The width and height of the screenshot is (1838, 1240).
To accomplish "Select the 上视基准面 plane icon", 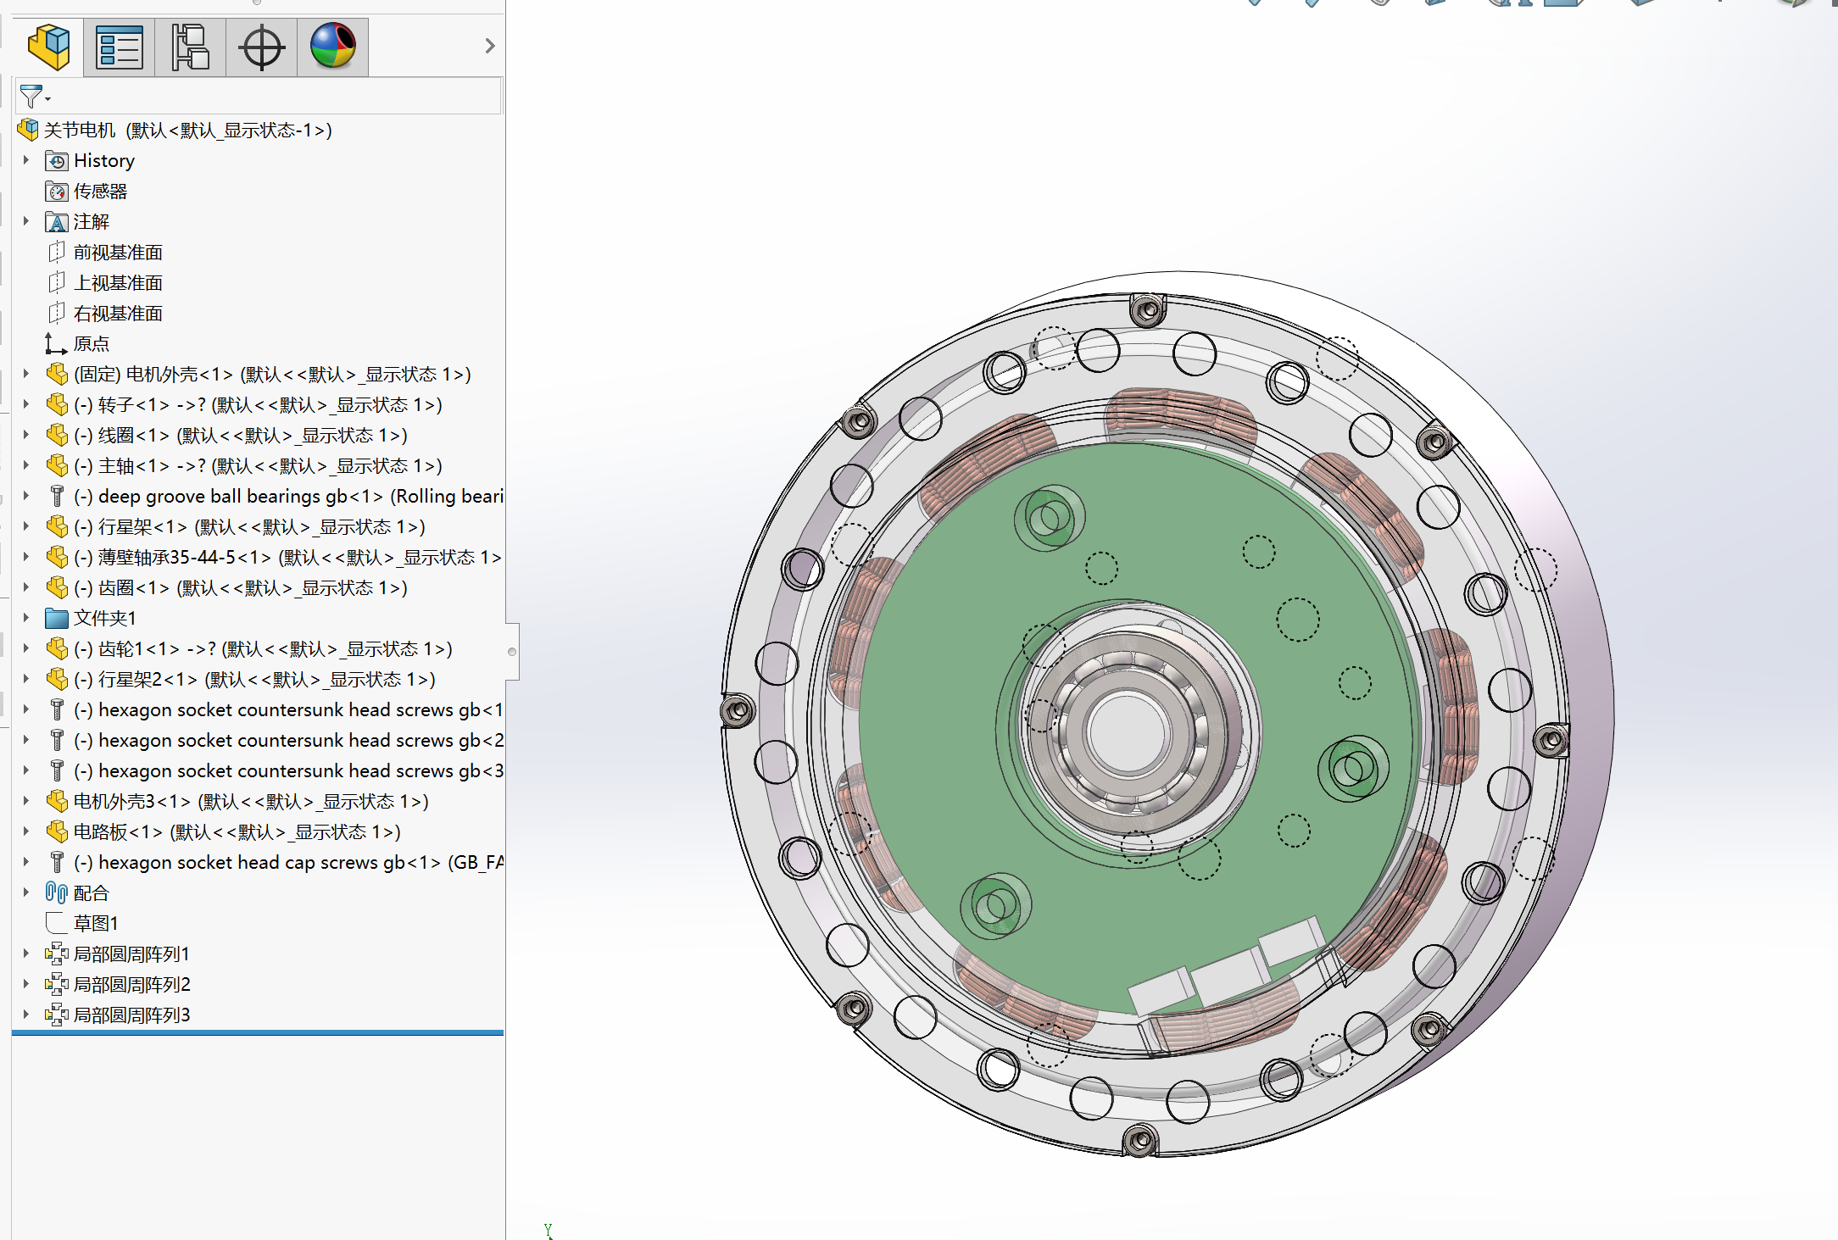I will pyautogui.click(x=57, y=283).
